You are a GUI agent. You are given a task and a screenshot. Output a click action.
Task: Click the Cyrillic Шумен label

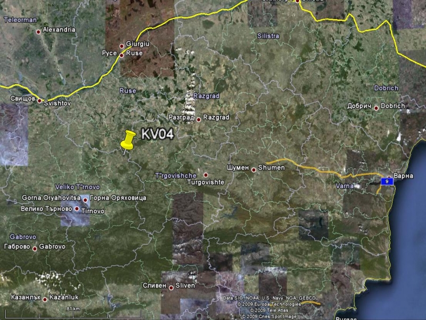coord(238,167)
